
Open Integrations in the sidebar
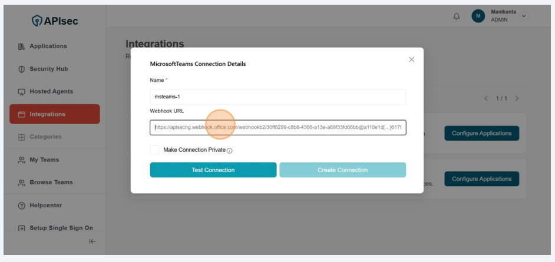click(x=54, y=114)
